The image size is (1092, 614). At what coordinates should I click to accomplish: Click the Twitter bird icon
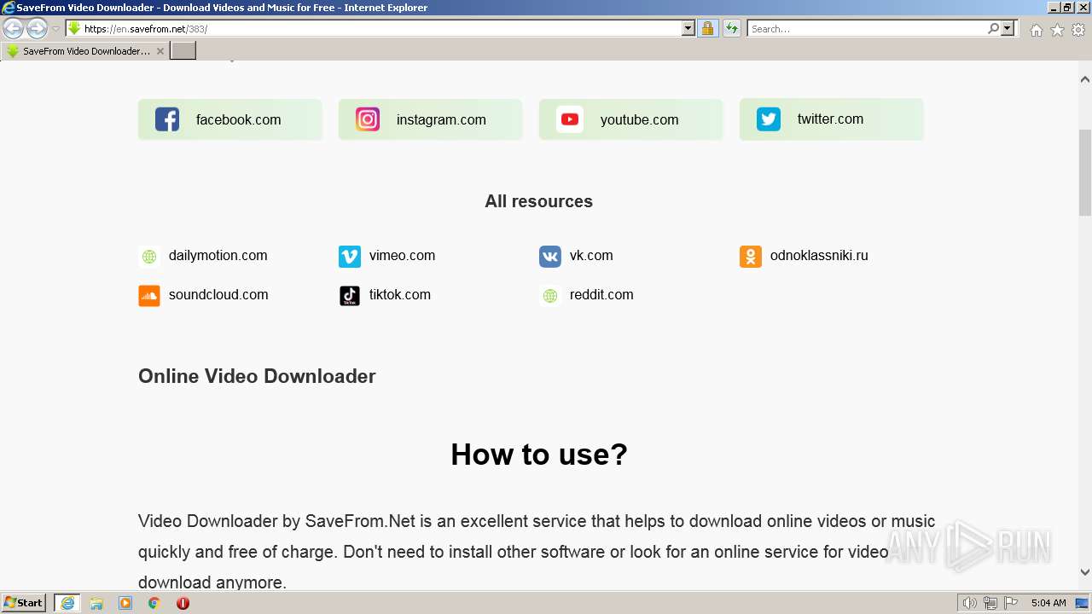click(x=769, y=119)
